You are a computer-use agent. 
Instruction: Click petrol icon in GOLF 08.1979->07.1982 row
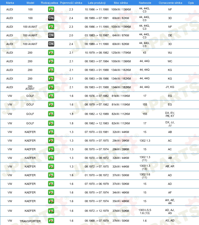[x=51, y=104]
